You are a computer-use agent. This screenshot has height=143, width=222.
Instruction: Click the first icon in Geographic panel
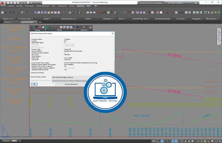coord(194,12)
